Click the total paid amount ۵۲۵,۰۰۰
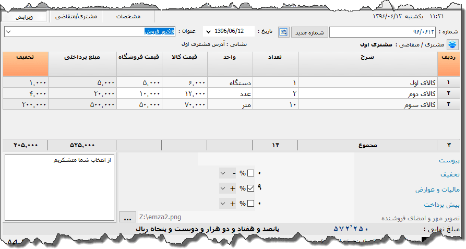466x249 pixels. (x=82, y=145)
